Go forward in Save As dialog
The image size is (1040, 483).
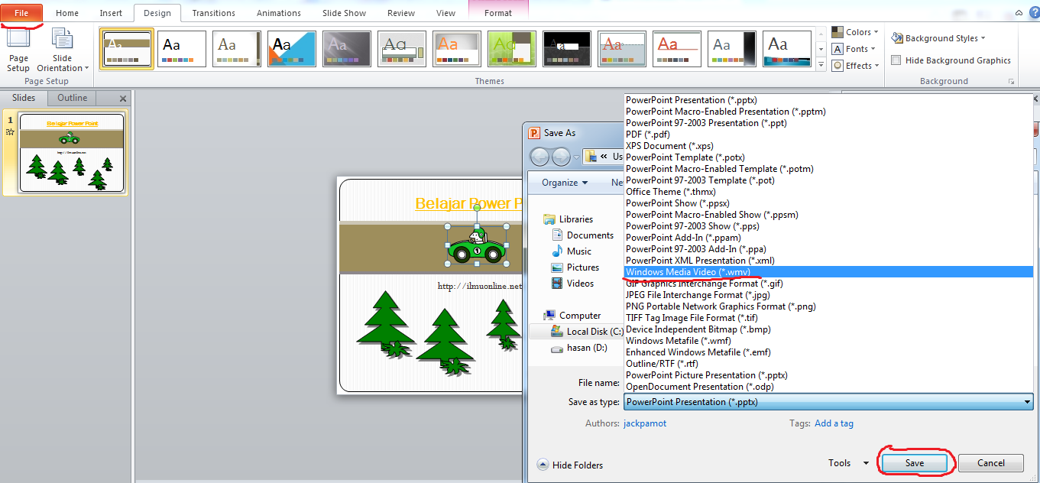(x=562, y=157)
